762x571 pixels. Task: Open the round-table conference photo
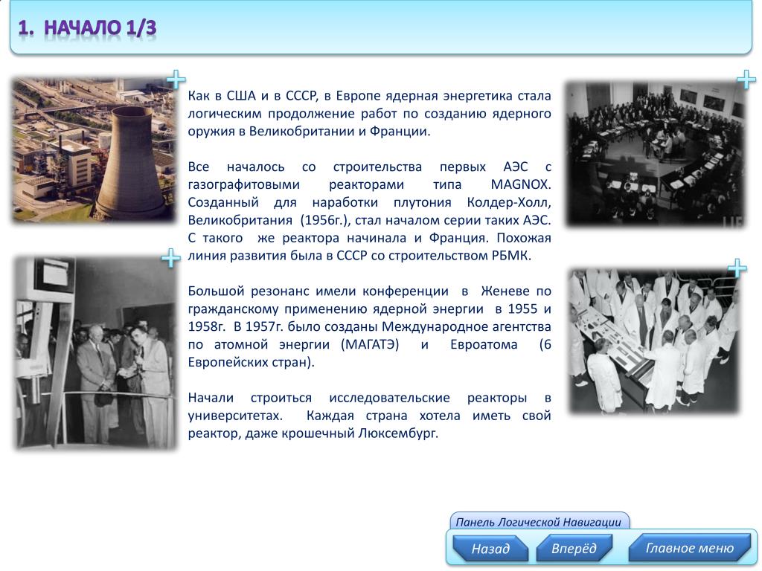pyautogui.click(x=655, y=153)
